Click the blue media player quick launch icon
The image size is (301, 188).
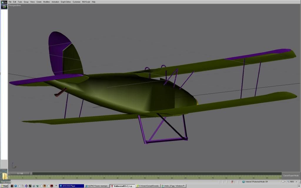point(16,186)
